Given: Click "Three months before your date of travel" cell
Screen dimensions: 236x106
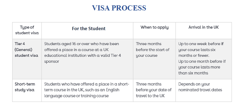Looking at the screenshot, I should [154, 90].
